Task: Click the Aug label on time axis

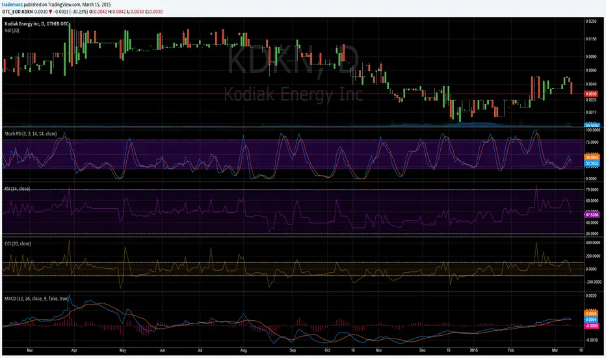Action: 243,350
